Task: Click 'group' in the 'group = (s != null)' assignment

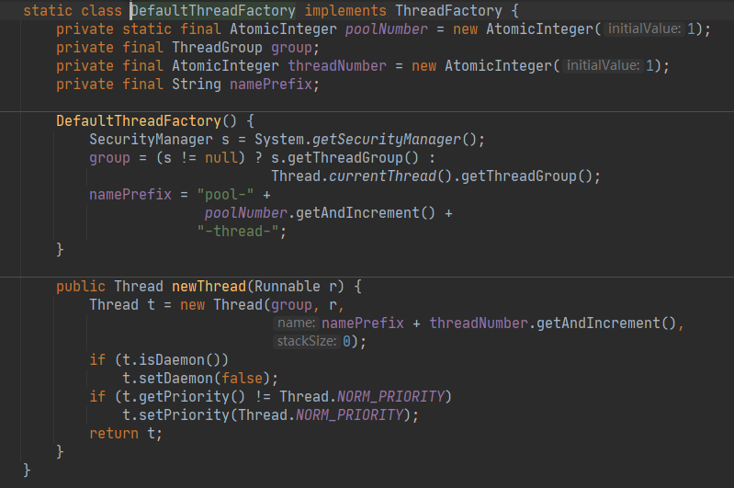Action: click(110, 158)
